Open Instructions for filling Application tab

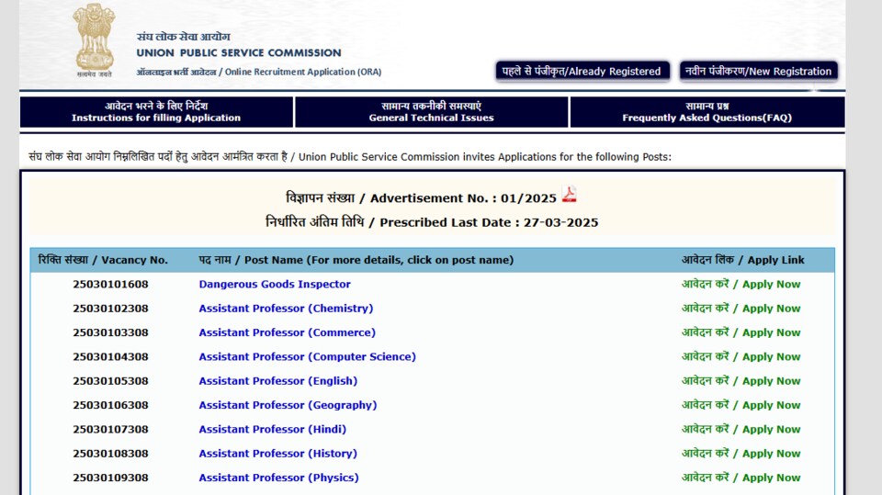pos(156,112)
